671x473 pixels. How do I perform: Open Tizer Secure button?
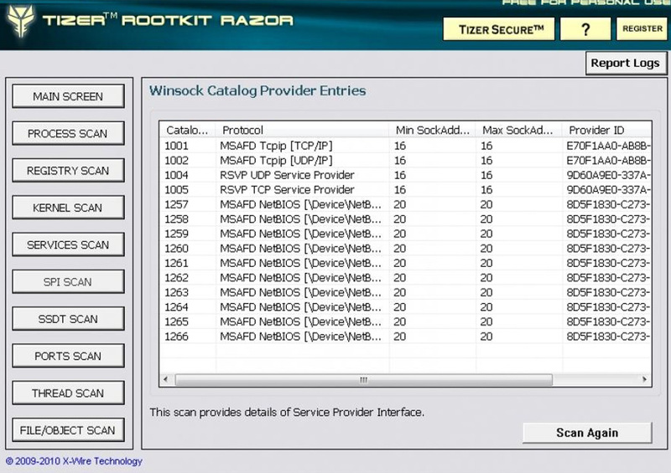pos(498,29)
